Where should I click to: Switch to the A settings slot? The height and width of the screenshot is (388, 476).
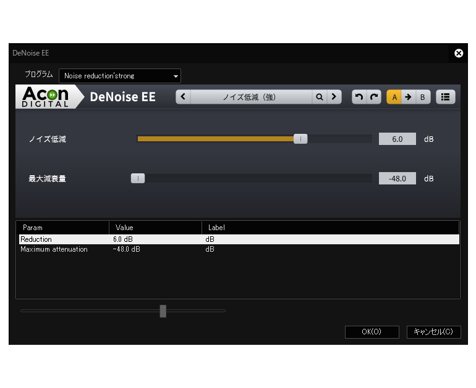(x=394, y=97)
